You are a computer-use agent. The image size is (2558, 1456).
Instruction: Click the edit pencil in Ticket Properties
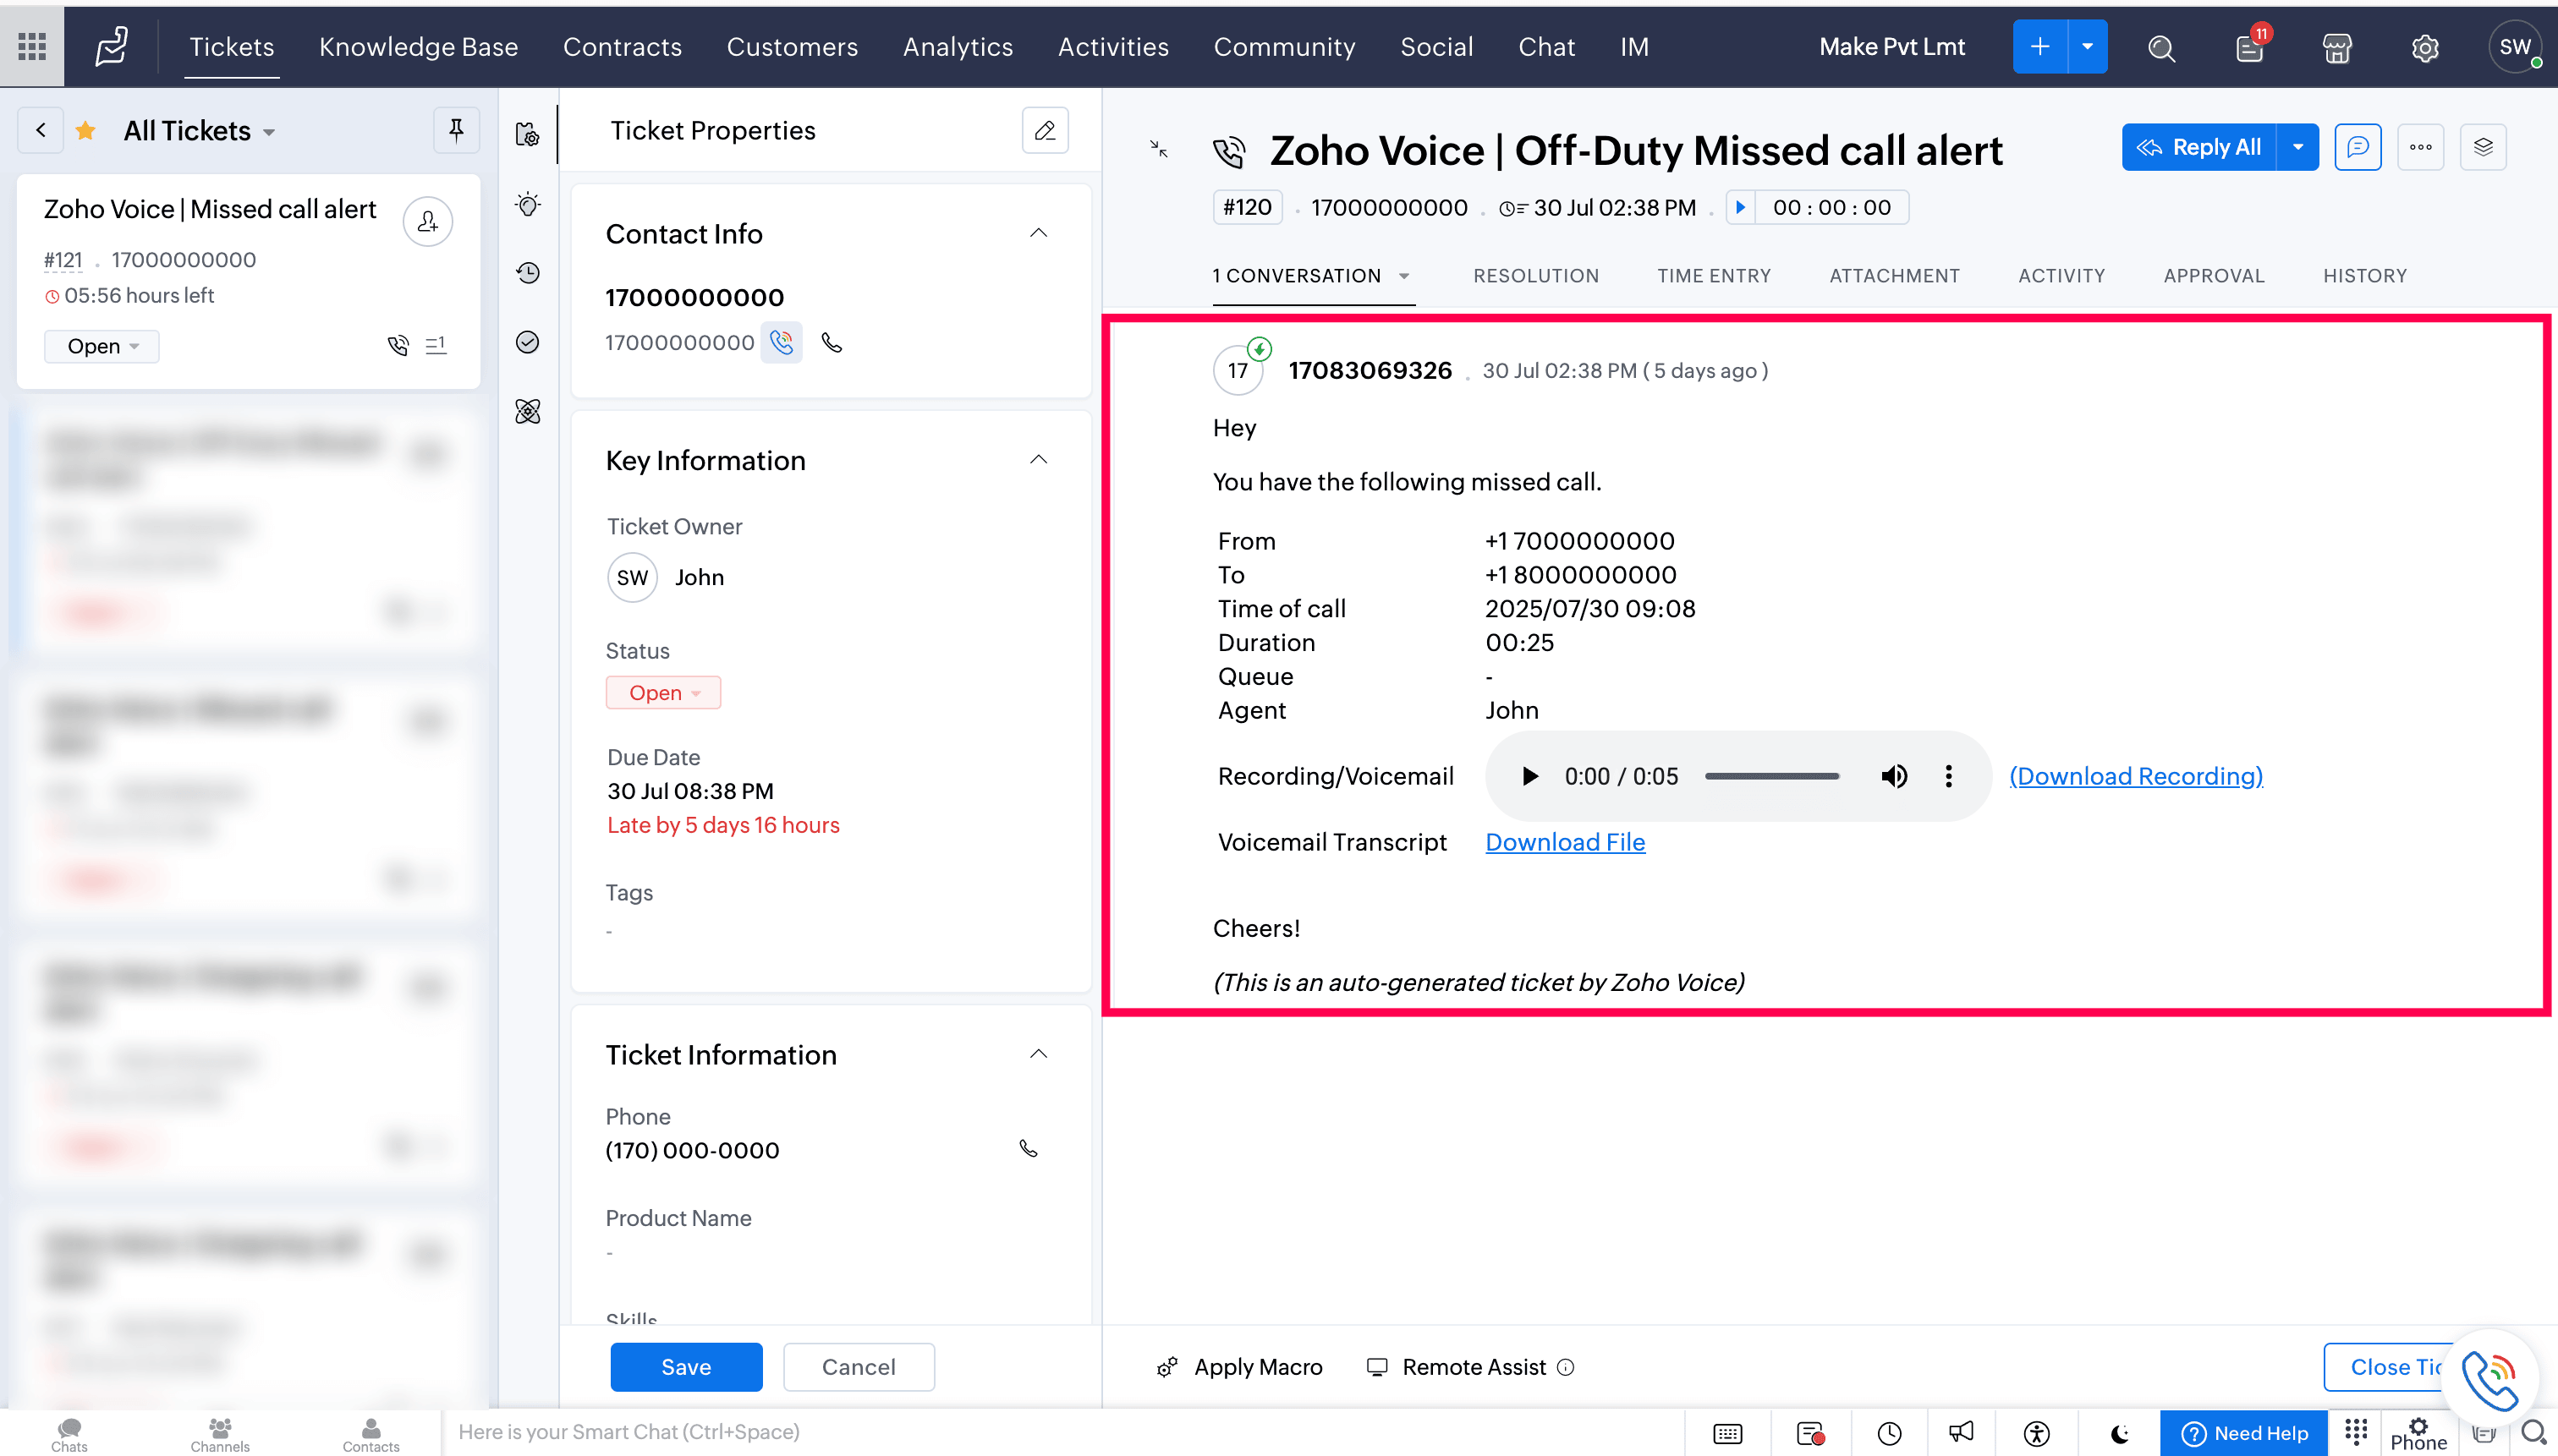pyautogui.click(x=1045, y=131)
